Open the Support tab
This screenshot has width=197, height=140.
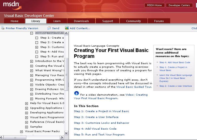click(108, 21)
